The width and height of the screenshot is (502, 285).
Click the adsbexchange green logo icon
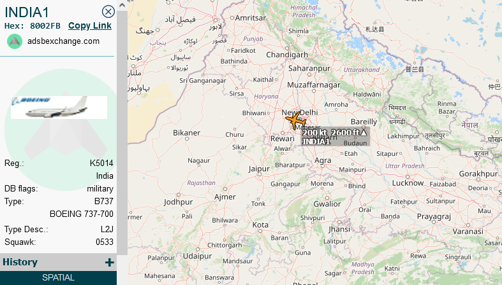coord(15,41)
